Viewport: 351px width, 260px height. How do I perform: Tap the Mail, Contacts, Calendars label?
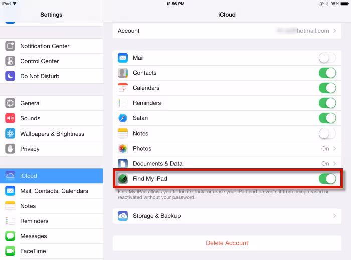tap(54, 191)
